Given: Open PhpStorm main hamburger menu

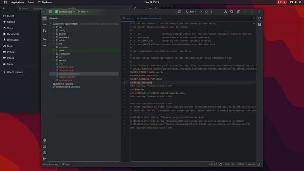Looking at the screenshot, I should [50, 12].
